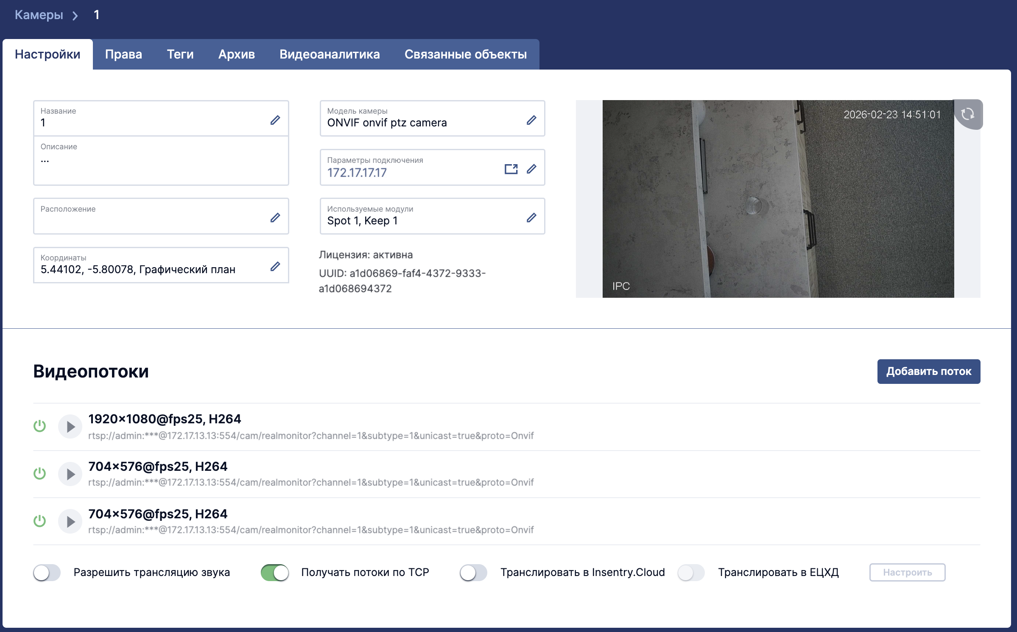Edit the coordinates pencil icon
Screen dimensions: 1017x632
coord(275,266)
